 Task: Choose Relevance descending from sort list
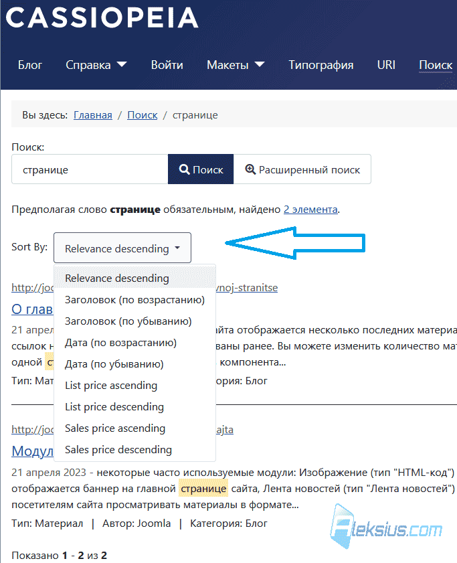[134, 278]
